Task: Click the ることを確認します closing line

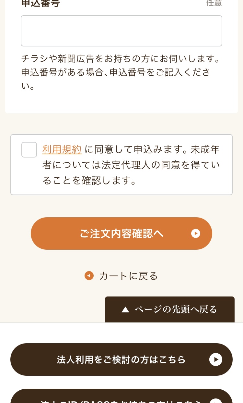Action: click(x=89, y=181)
